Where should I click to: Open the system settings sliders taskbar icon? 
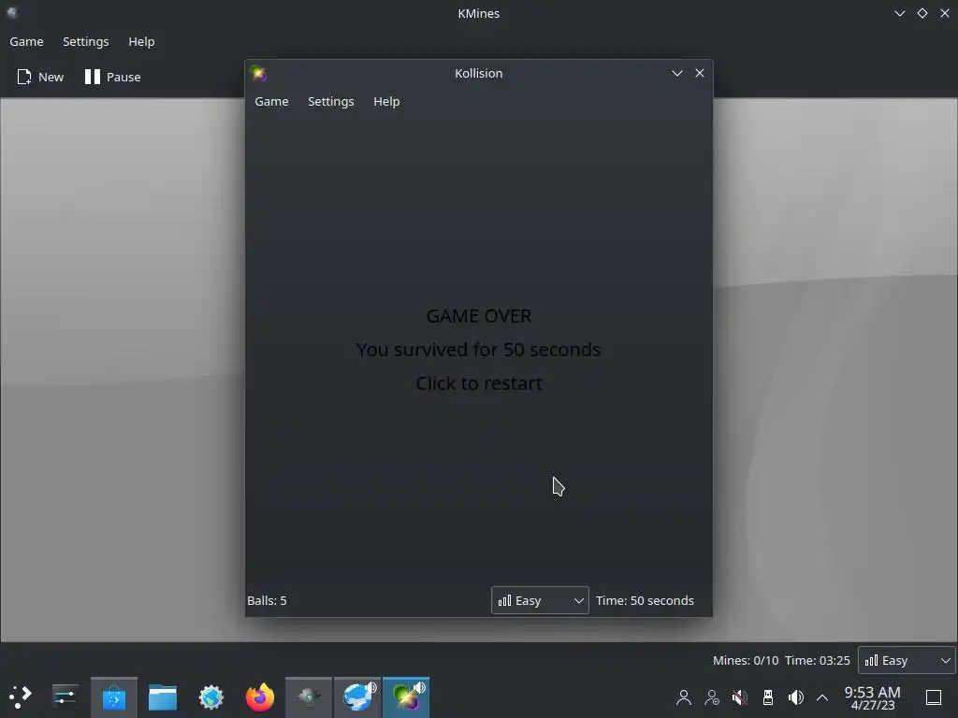[x=65, y=697]
